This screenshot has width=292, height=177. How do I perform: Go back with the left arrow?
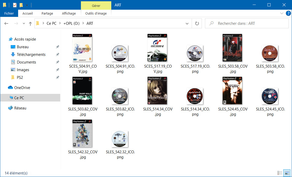pos(6,23)
